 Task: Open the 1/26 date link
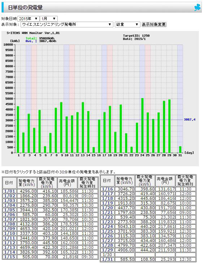tap(107, 236)
